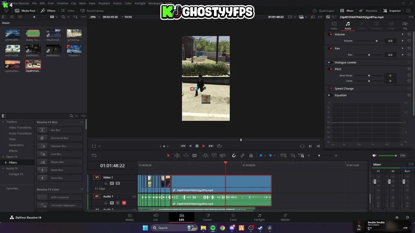Viewport: 415px width, 233px height.
Task: Toggle the Mixer panel button
Action: (x=347, y=11)
